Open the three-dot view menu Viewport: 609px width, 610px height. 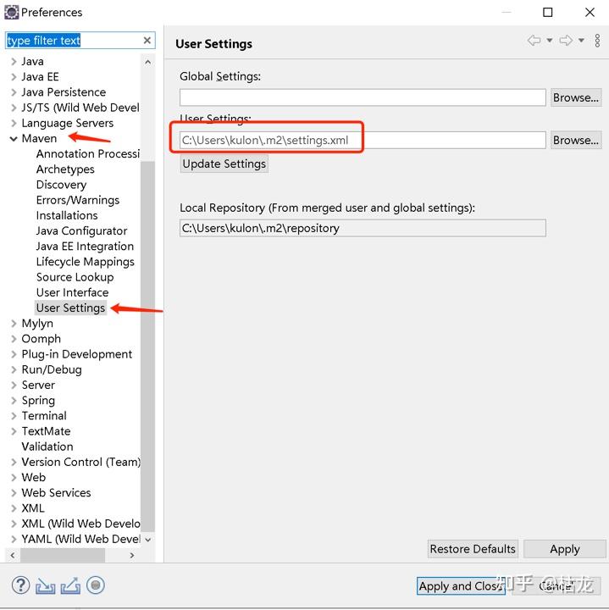596,41
